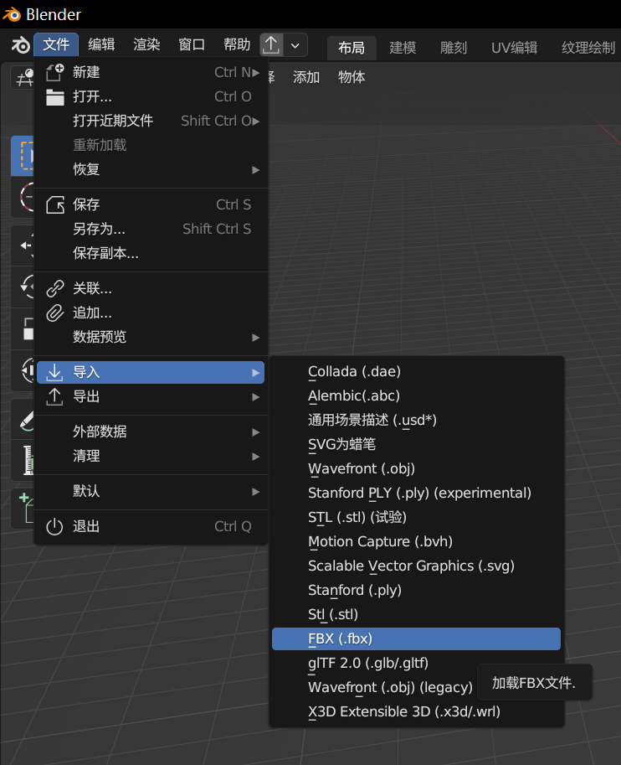Click the export arrow icon beside 导出
621x765 pixels.
pos(54,396)
